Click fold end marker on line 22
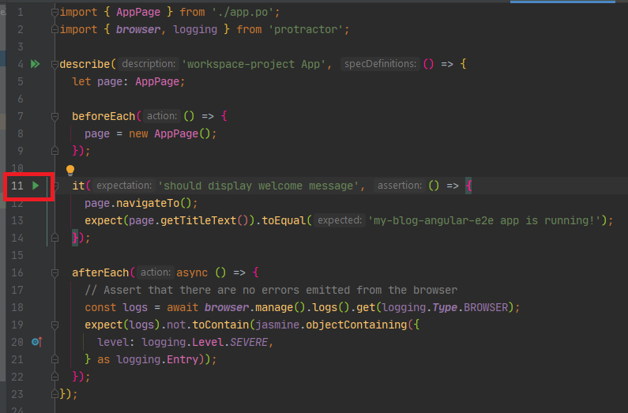Screen dimensions: 628x413 [x=55, y=377]
